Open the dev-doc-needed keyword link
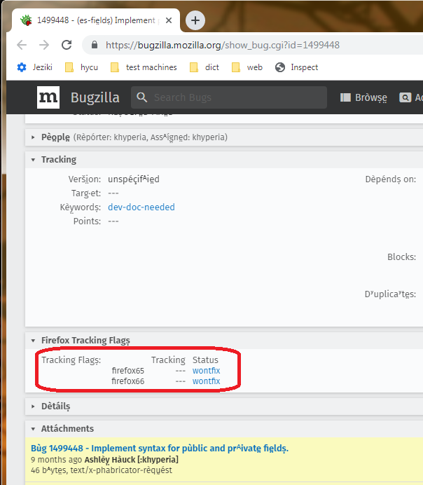This screenshot has height=485, width=423. pyautogui.click(x=141, y=207)
